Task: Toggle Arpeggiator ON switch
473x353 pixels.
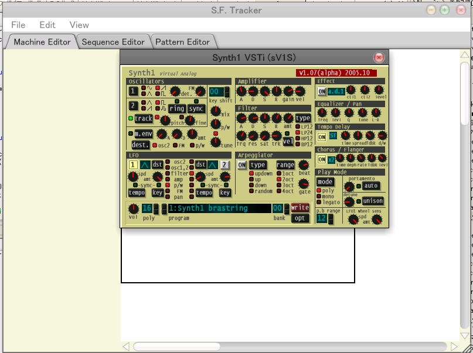Action: (x=241, y=165)
